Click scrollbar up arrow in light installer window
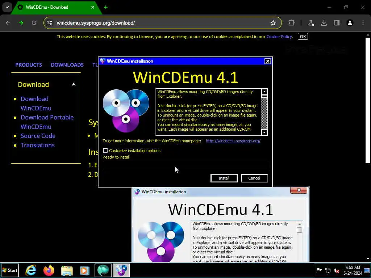The height and width of the screenshot is (278, 371). 300,224
